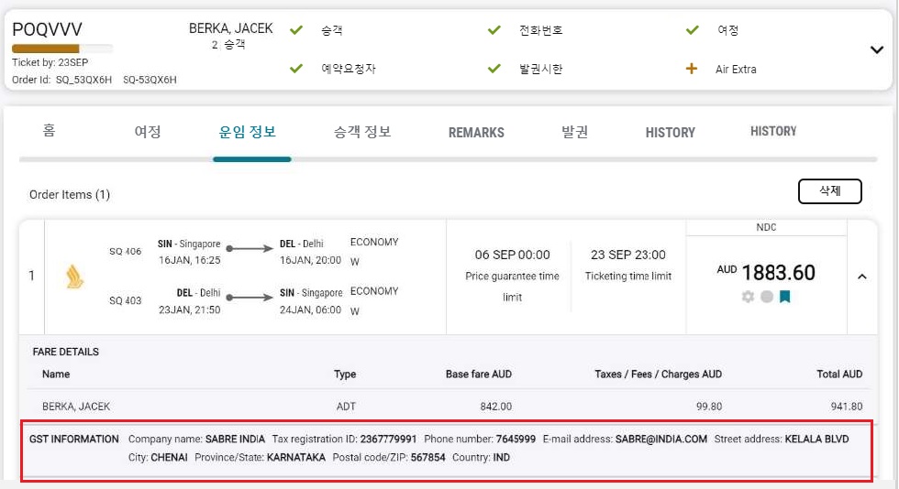Open the gear settings icon under price

pos(748,297)
